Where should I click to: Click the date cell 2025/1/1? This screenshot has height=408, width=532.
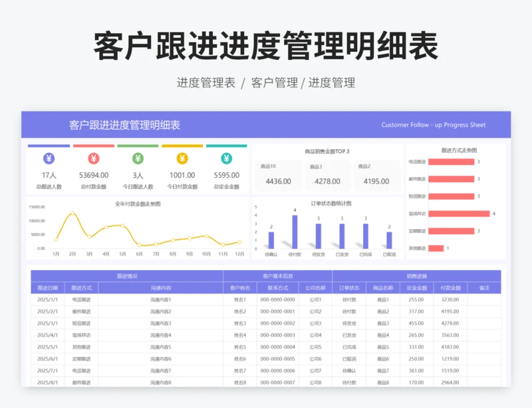(47, 300)
